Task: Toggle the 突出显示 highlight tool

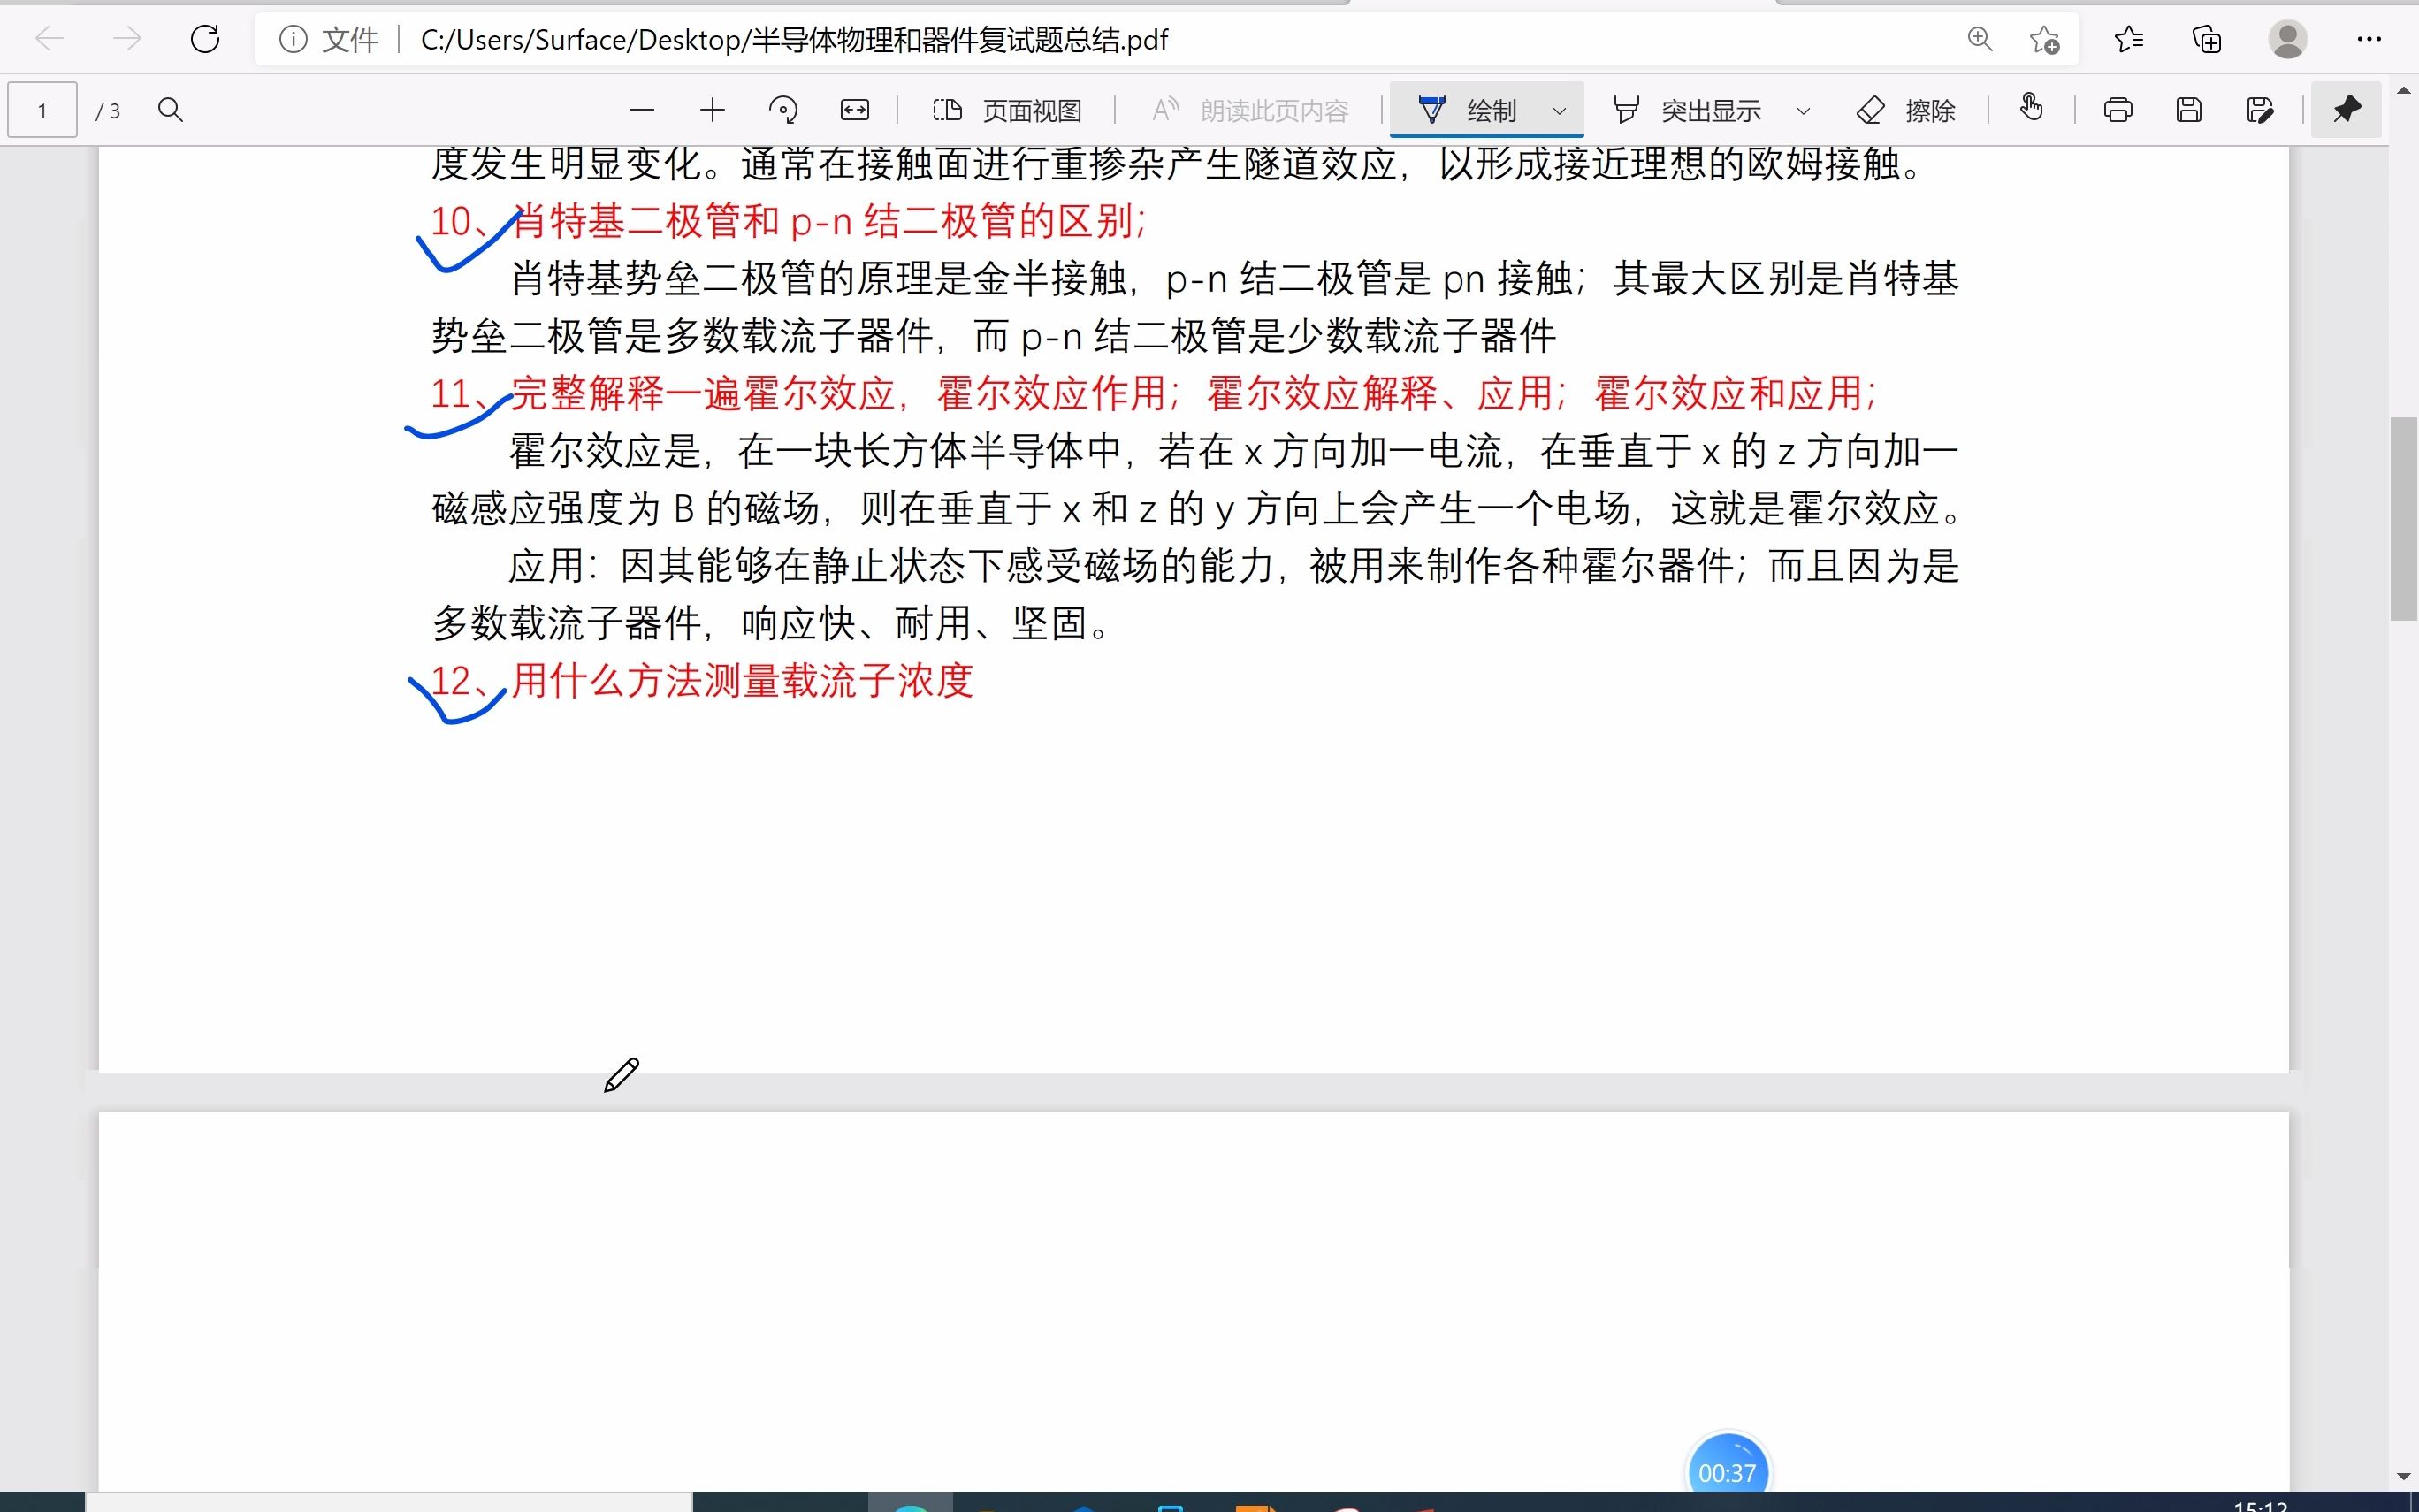Action: tap(1687, 110)
